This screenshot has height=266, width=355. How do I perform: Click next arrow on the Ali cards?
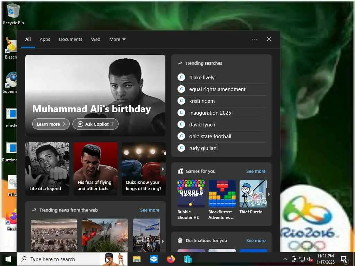coord(163,169)
